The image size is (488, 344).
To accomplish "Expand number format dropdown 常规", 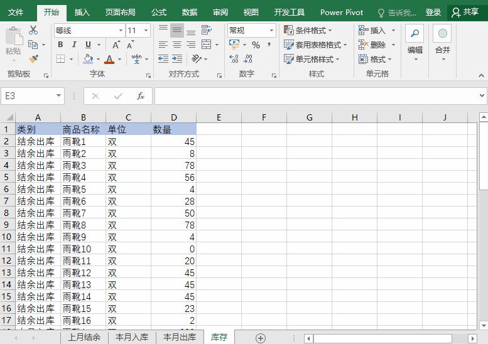I will pos(271,31).
